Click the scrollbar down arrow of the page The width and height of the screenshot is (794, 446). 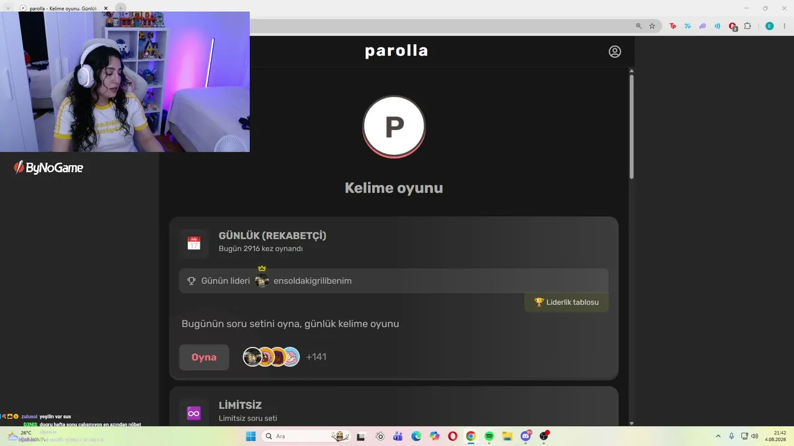coord(631,423)
